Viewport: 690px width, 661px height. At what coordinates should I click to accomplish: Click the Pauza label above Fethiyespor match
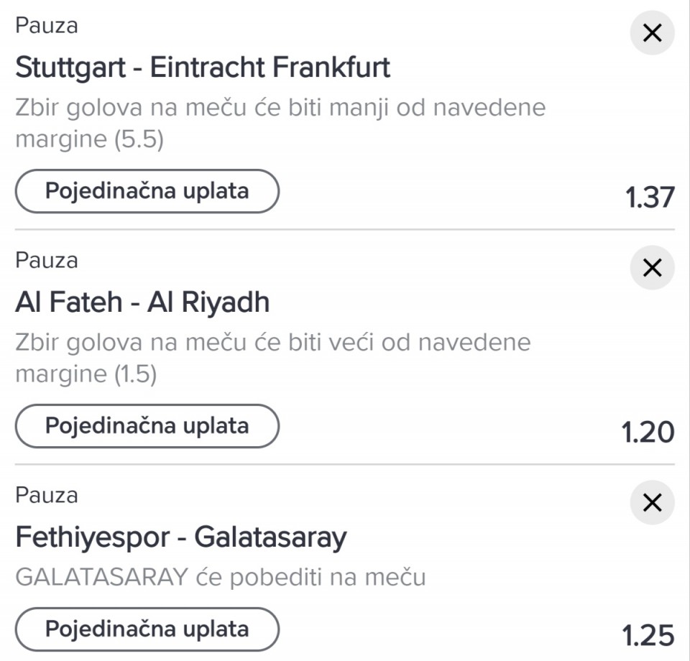(x=47, y=495)
